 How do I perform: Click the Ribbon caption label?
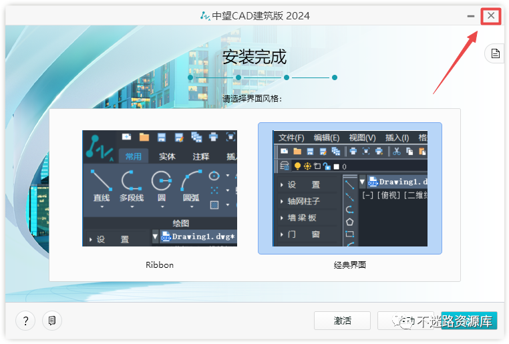[x=160, y=265]
